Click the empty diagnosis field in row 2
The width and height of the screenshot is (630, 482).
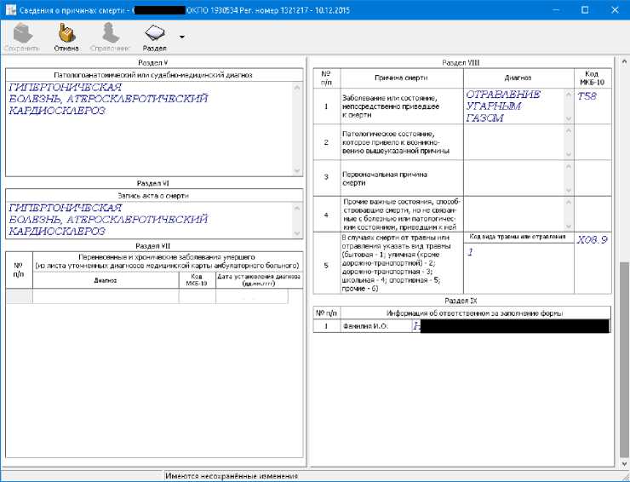click(x=513, y=141)
